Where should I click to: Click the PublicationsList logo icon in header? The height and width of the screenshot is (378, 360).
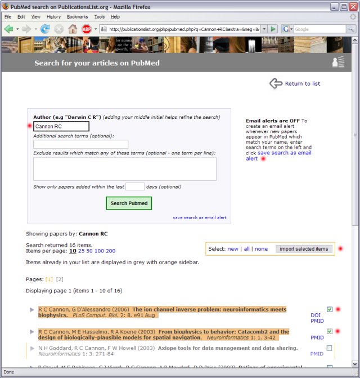pos(338,62)
